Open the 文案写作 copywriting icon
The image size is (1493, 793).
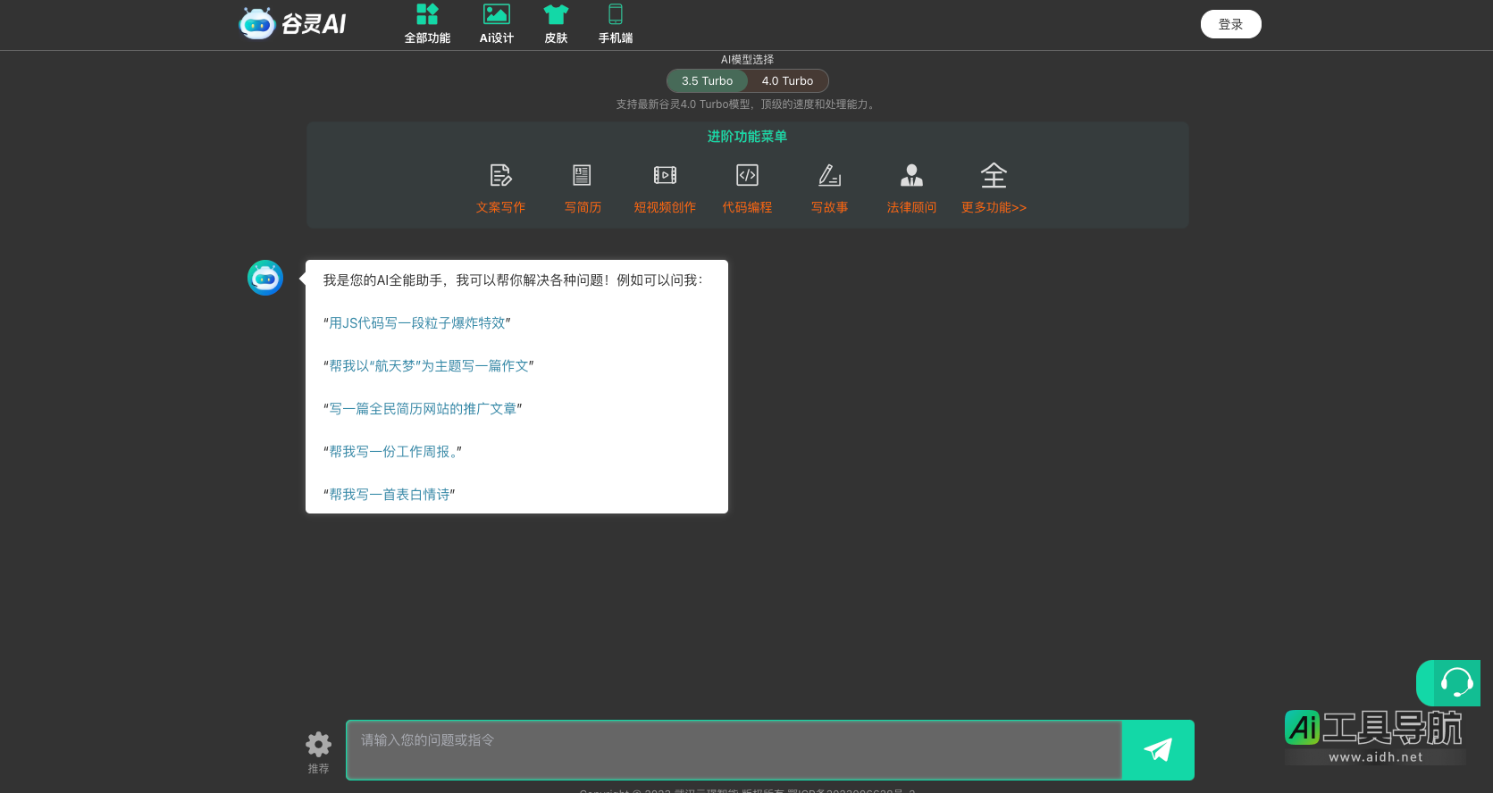[500, 176]
